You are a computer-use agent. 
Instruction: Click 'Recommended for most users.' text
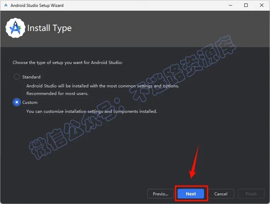(57, 94)
